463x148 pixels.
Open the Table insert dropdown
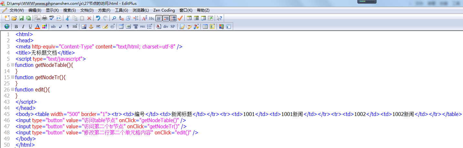pos(121,26)
